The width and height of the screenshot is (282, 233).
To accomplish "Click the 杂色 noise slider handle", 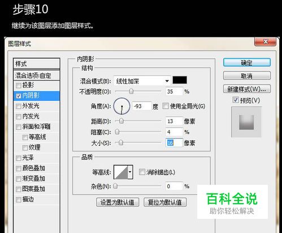I will (115, 186).
